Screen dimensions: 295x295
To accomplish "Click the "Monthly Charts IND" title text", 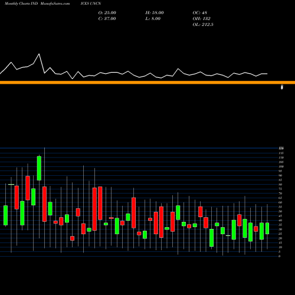I will coord(21,4).
